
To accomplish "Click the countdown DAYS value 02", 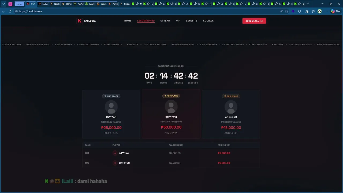I will click(x=149, y=76).
